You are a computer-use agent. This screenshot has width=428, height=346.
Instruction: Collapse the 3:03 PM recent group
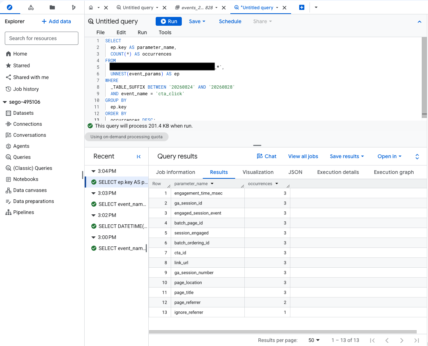click(x=93, y=193)
